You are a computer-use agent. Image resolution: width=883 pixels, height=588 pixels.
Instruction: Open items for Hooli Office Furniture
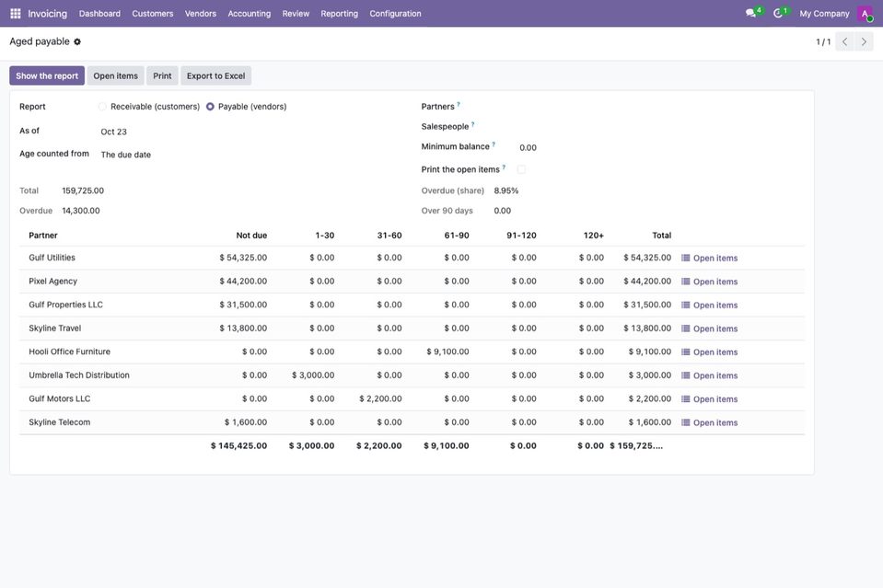(710, 352)
